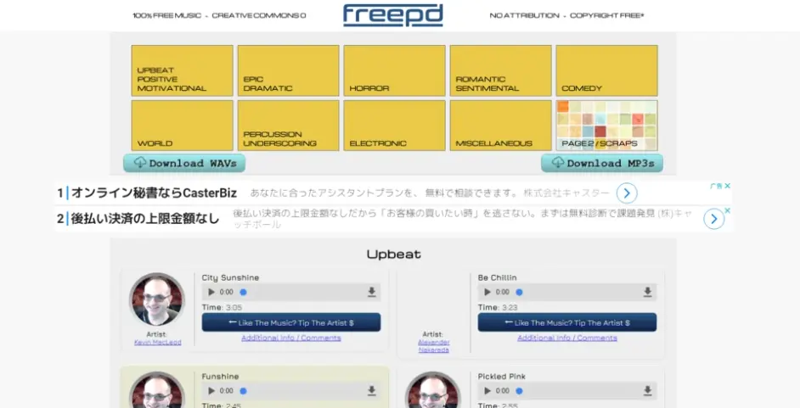Open the Alexander Nakarada artist link

[434, 346]
